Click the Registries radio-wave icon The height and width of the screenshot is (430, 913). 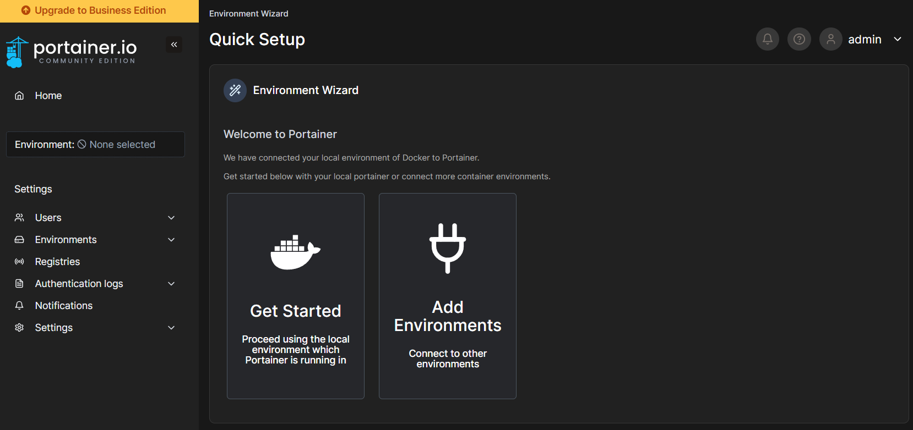[19, 262]
